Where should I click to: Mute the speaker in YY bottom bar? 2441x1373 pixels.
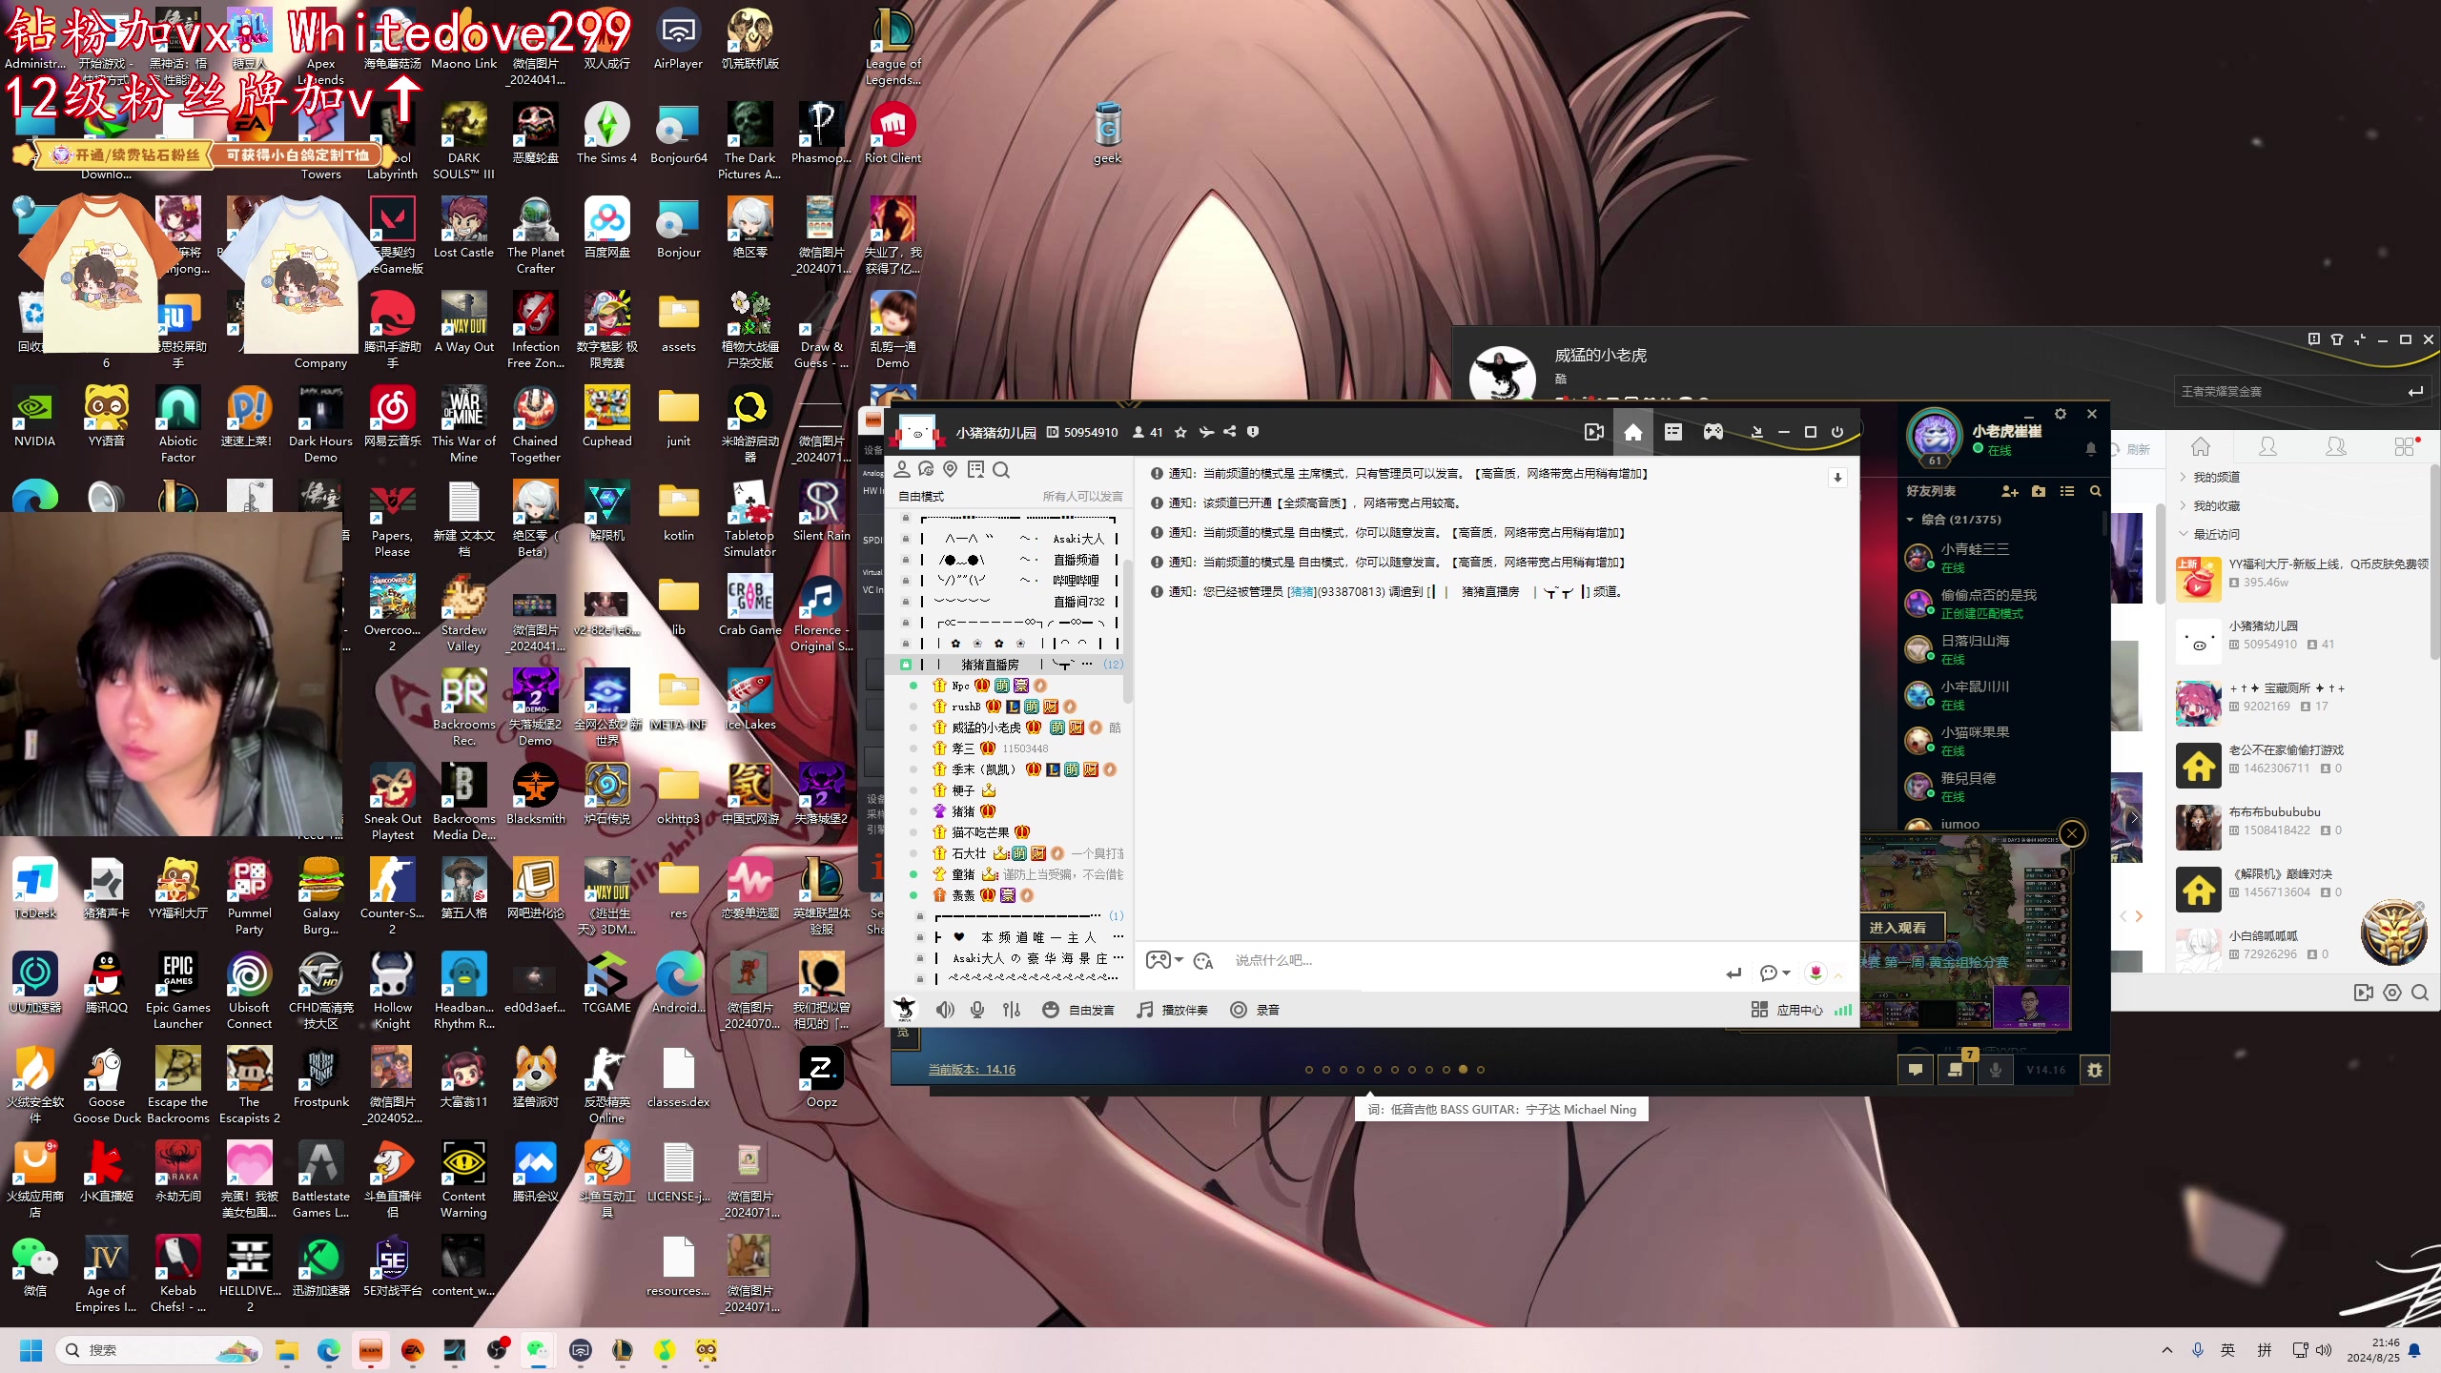coord(944,1010)
